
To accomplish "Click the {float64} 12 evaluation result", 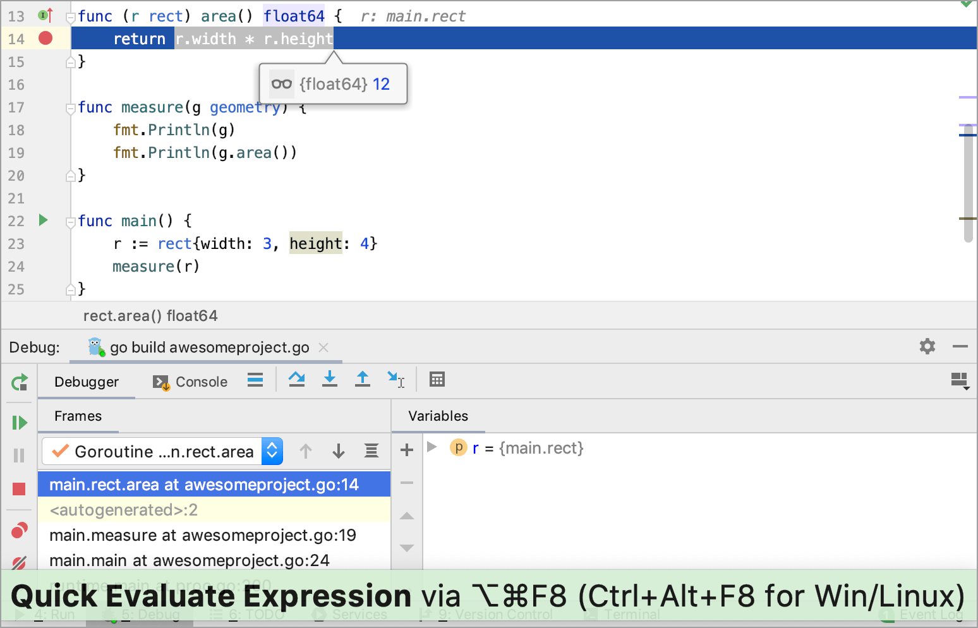I will (344, 84).
